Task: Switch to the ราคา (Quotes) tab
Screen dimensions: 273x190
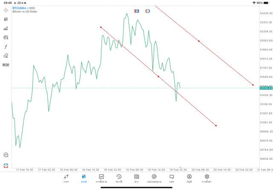Action: click(x=66, y=178)
